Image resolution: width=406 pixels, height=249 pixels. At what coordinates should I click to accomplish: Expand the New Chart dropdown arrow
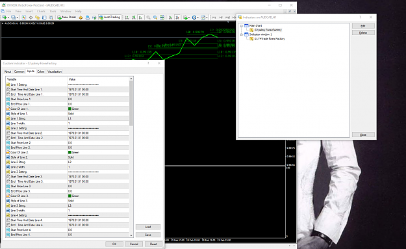(8, 18)
